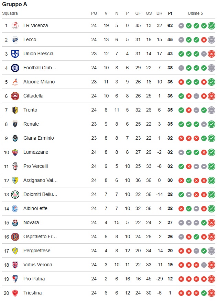Open the Pro Vercelli team link
The width and height of the screenshot is (217, 301).
[35, 166]
